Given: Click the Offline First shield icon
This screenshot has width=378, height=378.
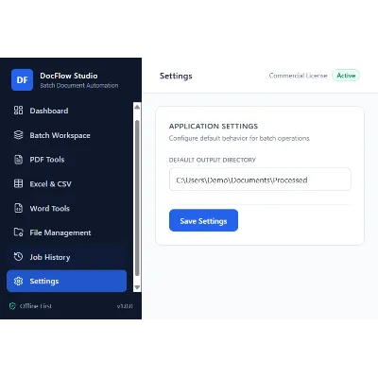Looking at the screenshot, I should tap(12, 306).
